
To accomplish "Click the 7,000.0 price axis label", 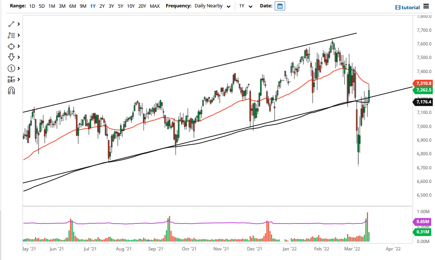I will (x=424, y=126).
